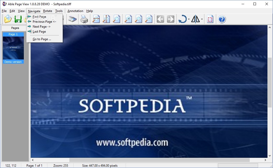
Task: Click the Zoom out magnifier icon
Action: click(x=149, y=19)
